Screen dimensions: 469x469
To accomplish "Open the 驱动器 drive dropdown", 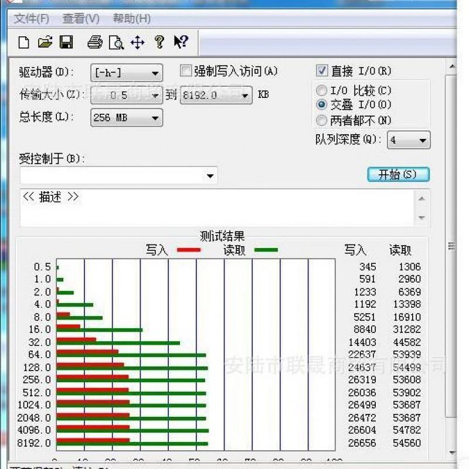I will [x=127, y=73].
